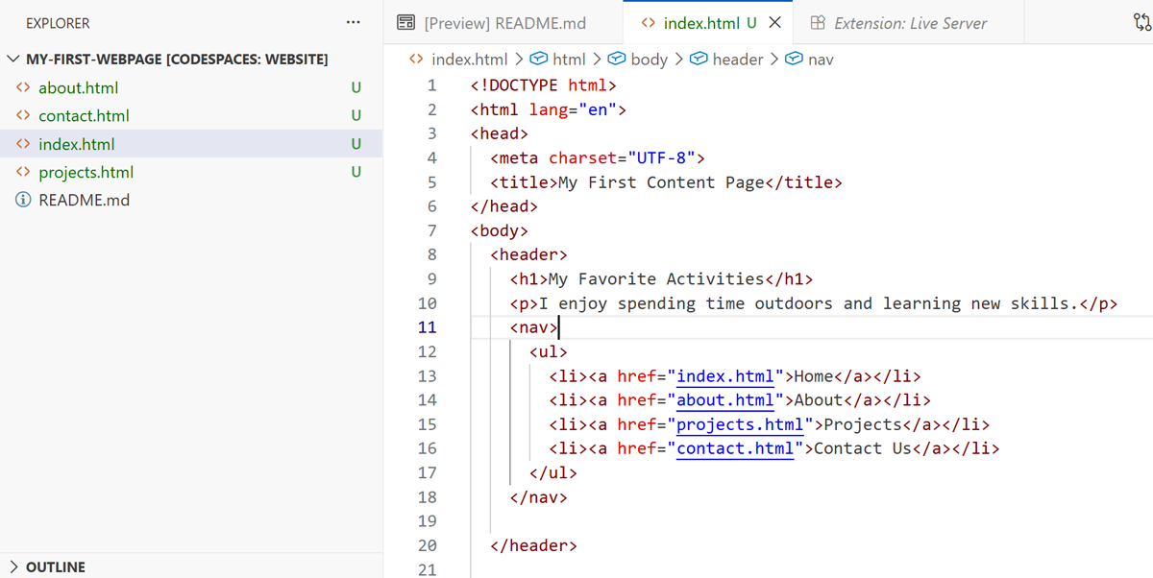Click the EXPLORER panel title
The width and height of the screenshot is (1153, 578).
[58, 23]
